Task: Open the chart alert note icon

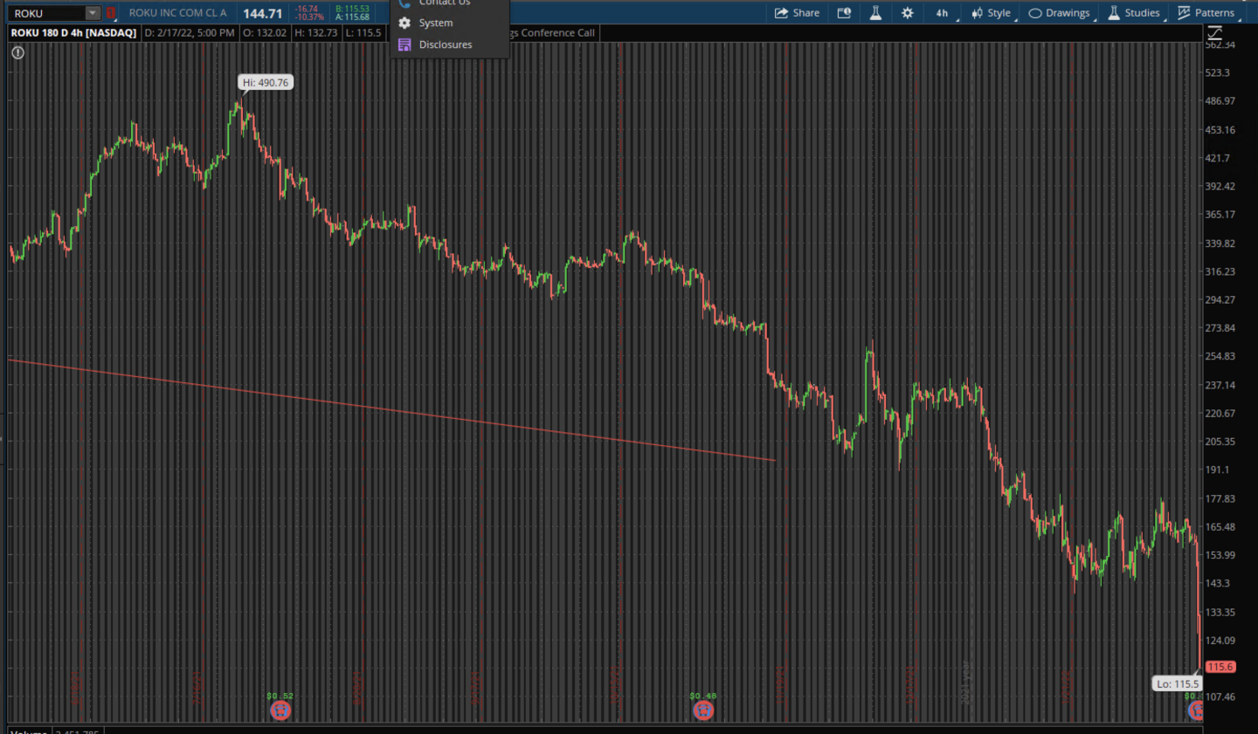Action: 844,13
